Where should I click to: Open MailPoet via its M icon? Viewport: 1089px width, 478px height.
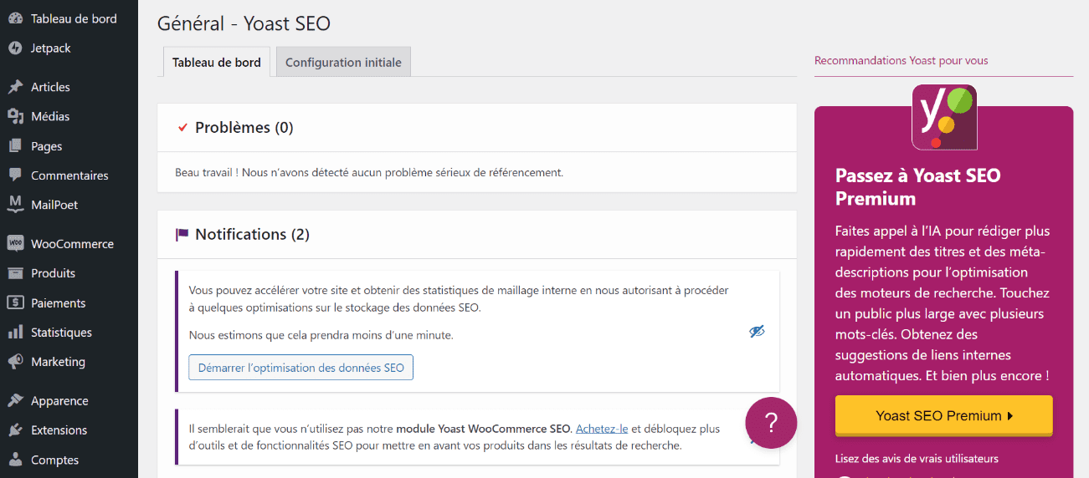click(15, 205)
